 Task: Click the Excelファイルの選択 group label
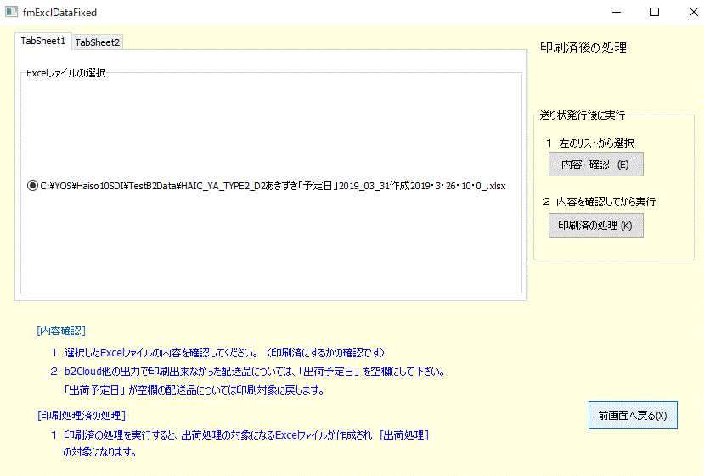coord(66,73)
